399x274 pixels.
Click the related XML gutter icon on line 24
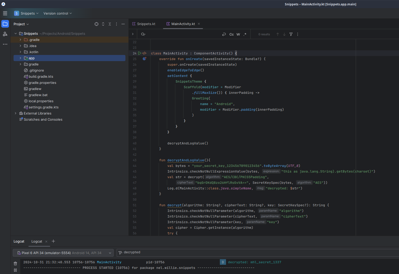click(x=144, y=53)
